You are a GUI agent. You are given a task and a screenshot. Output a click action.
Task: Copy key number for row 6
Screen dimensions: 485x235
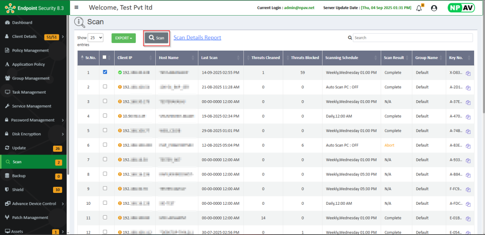(x=468, y=146)
